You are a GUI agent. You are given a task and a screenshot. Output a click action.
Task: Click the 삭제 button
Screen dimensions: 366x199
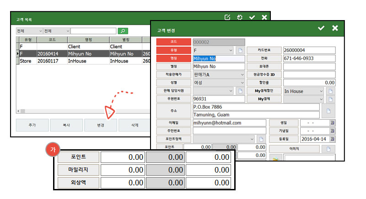point(135,125)
